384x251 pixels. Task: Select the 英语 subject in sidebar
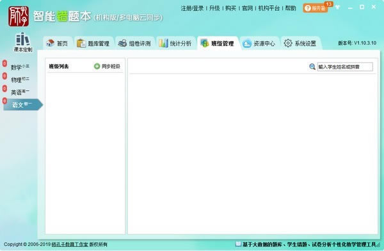coord(20,92)
